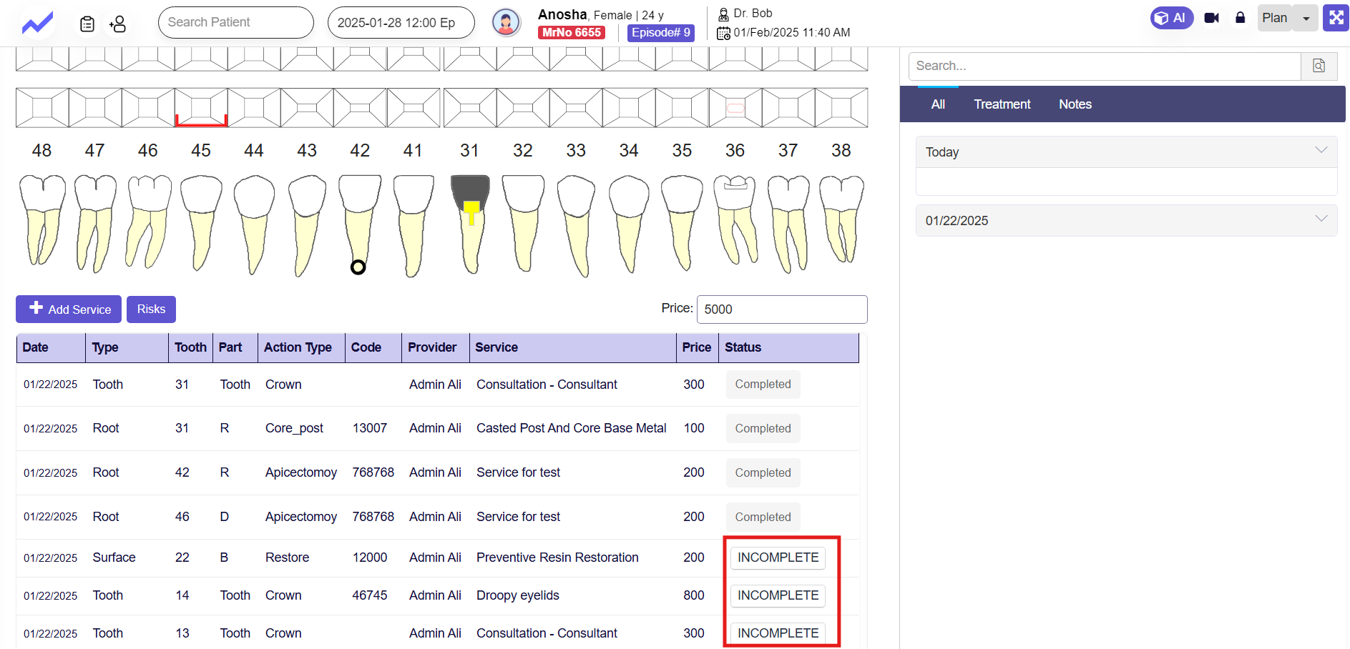This screenshot has height=649, width=1350.
Task: Select tooth 46 molar image
Action: (148, 222)
